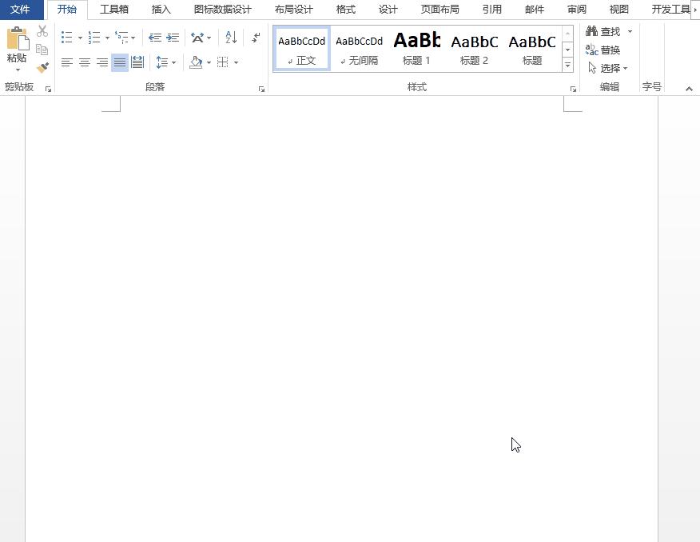Expand the numbered list dropdown arrow

tap(108, 37)
